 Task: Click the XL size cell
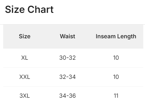(x=25, y=58)
